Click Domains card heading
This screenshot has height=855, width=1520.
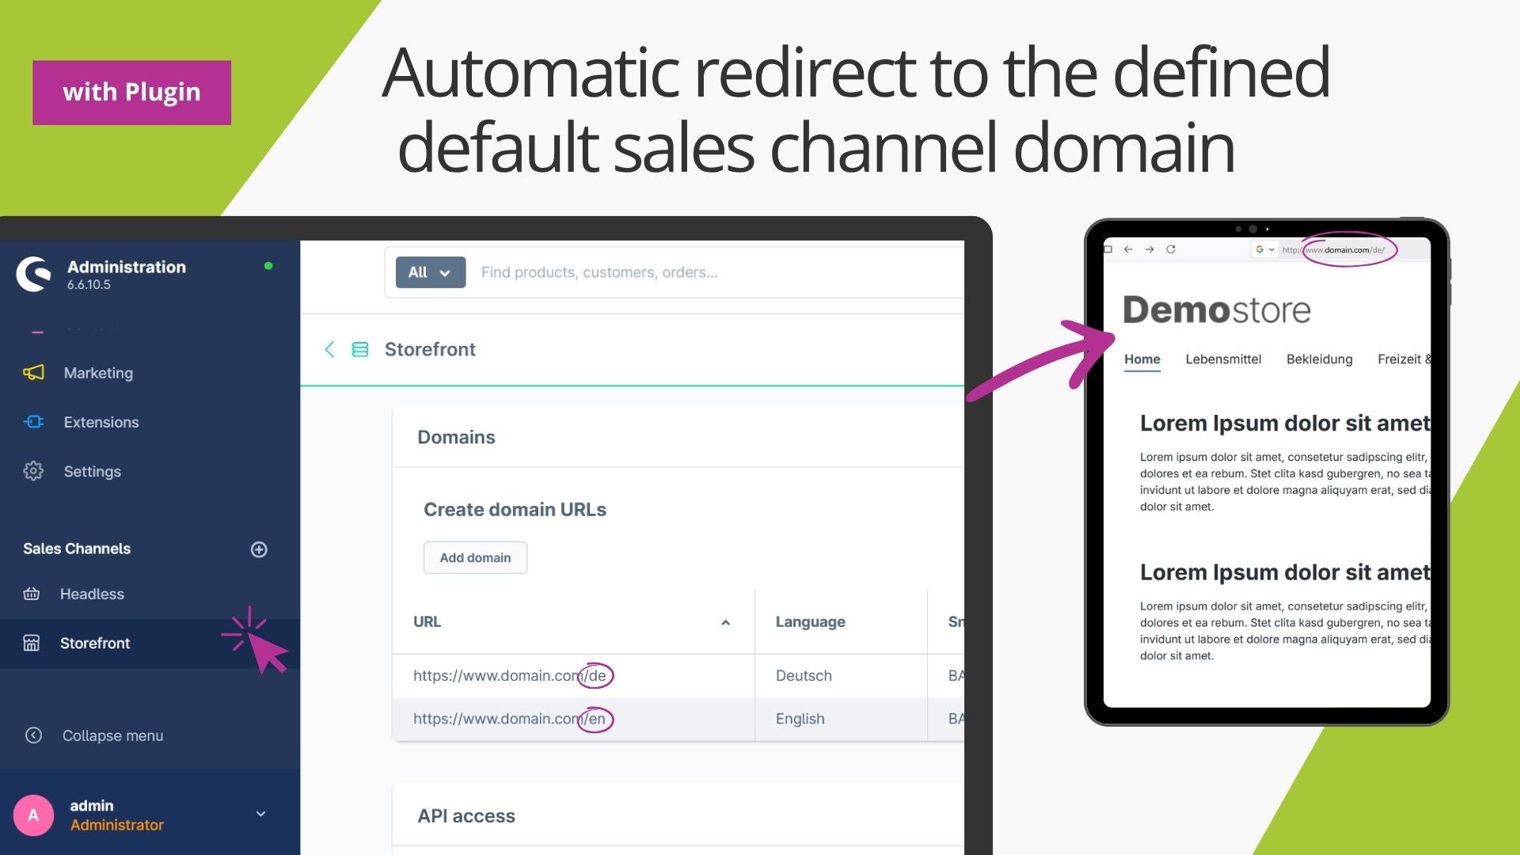[x=456, y=437]
